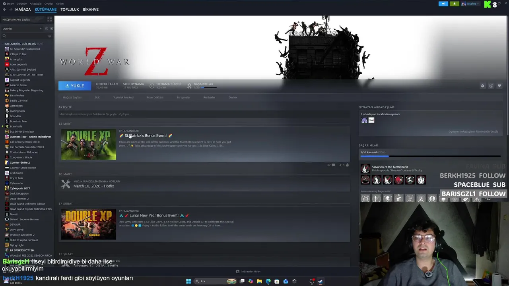Click the March 10 hotfix wrench icon
This screenshot has height=286, width=509.
(x=66, y=184)
